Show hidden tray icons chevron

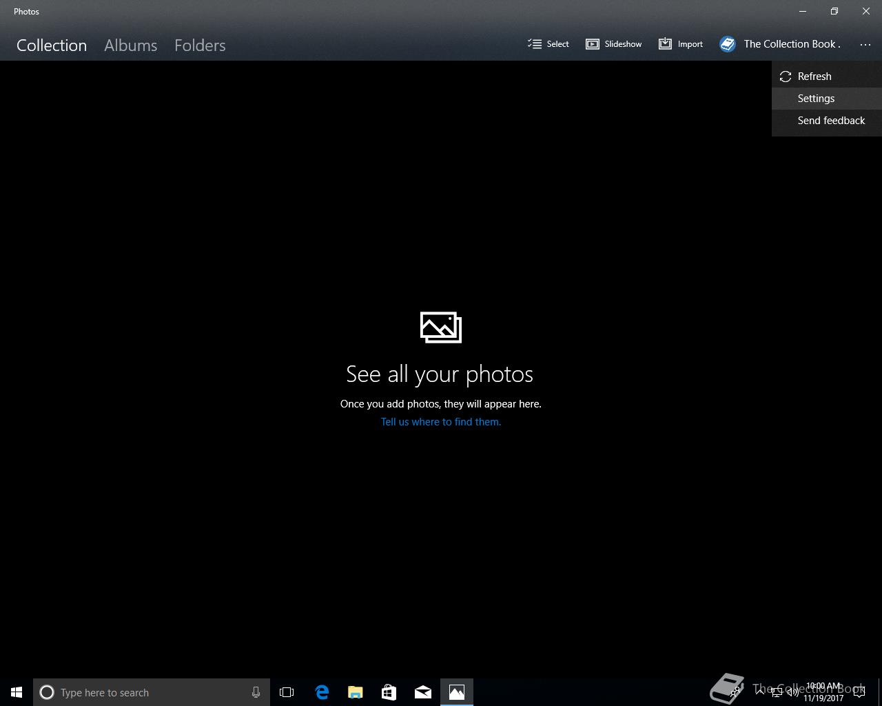click(759, 692)
